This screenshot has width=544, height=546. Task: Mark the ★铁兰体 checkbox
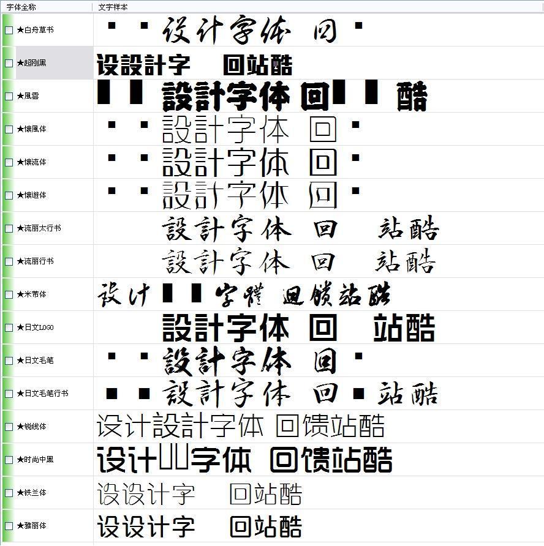9,493
